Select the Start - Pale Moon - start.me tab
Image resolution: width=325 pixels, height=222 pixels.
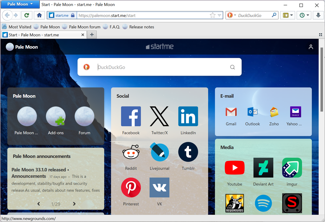[x=44, y=35]
